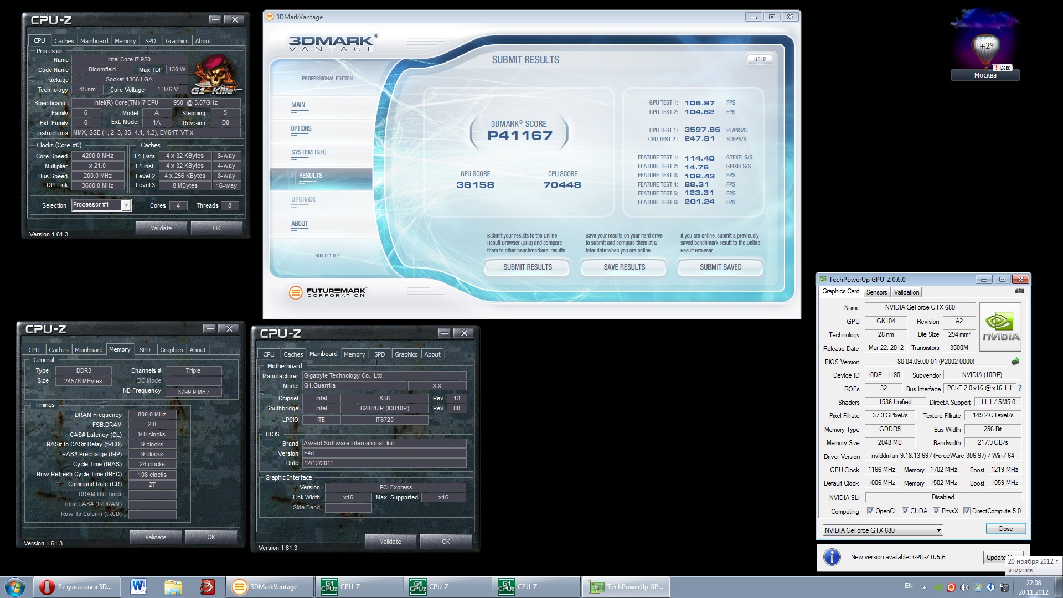Switch to the Validation tab in GPU-Z

pos(906,292)
